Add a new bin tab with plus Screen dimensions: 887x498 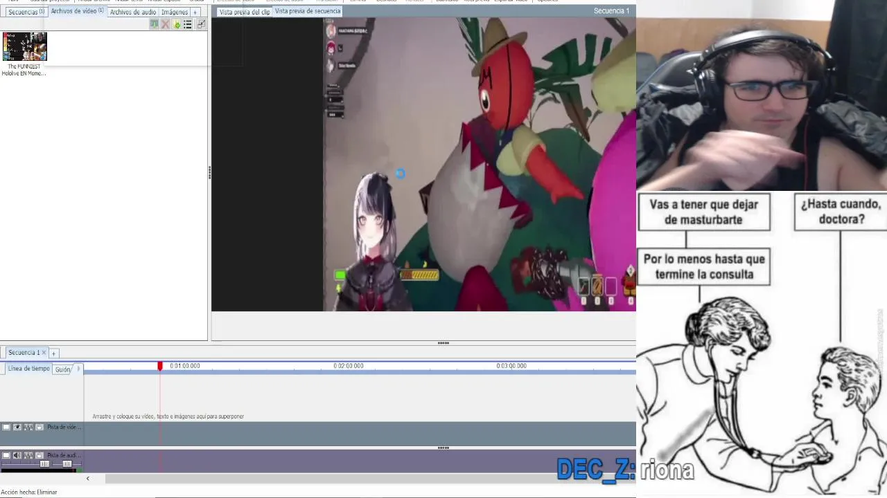[195, 12]
